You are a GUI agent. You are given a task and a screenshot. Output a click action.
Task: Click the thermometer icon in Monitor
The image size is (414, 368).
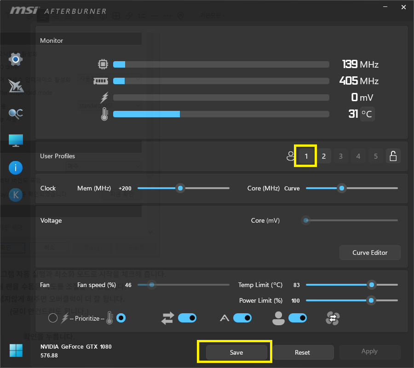tap(104, 114)
